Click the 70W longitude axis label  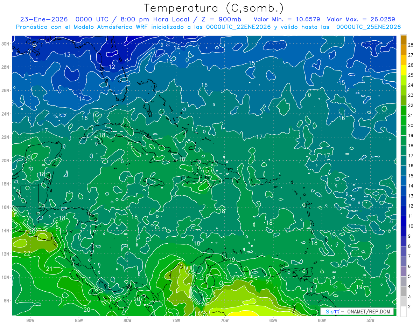[225, 321]
